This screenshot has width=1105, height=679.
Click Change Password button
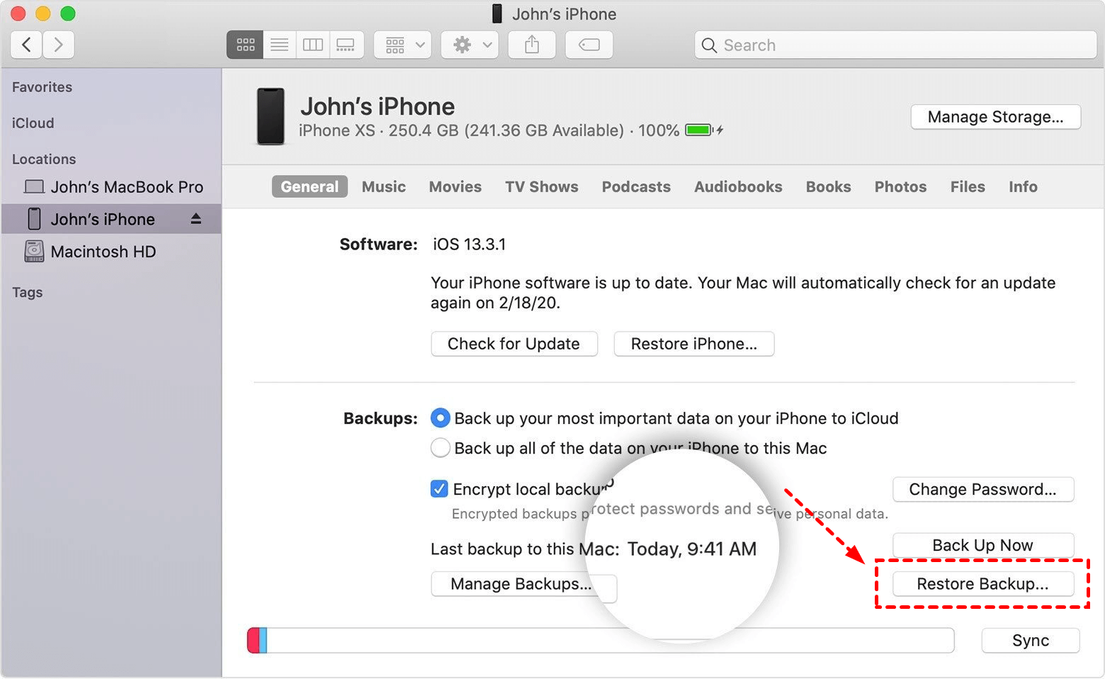point(983,489)
